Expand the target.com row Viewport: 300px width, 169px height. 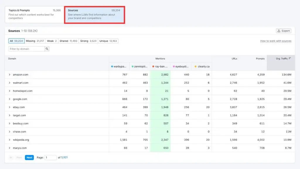(x=9, y=115)
